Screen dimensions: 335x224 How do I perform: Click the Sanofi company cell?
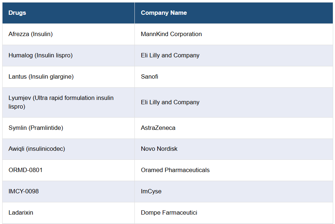(150, 76)
